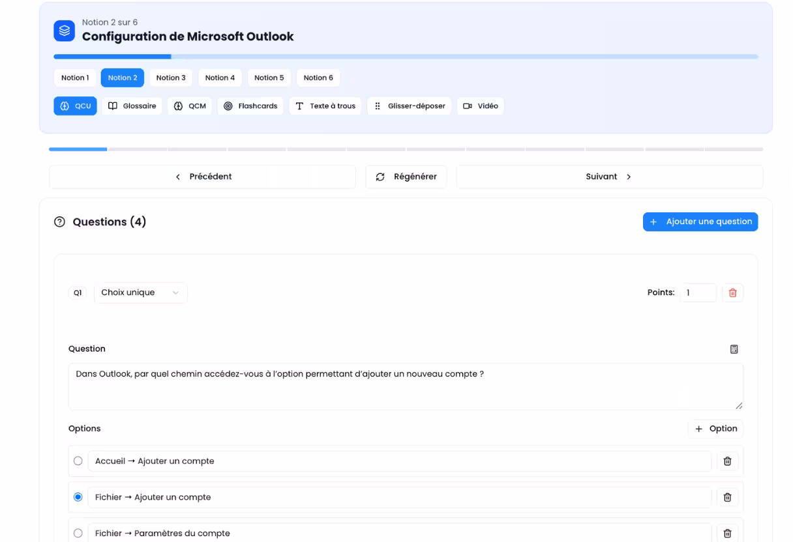Image resolution: width=793 pixels, height=542 pixels.
Task: Go back with the Précédent button
Action: [203, 177]
